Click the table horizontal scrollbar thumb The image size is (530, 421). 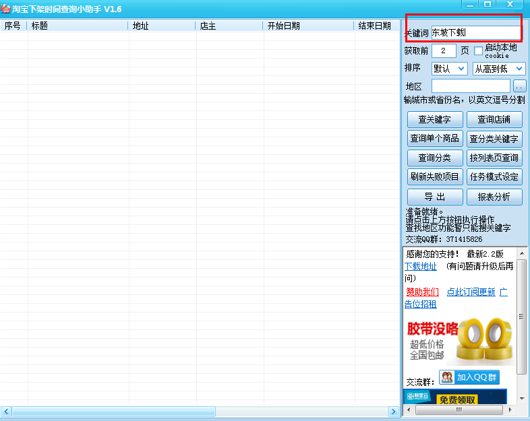[x=113, y=412]
